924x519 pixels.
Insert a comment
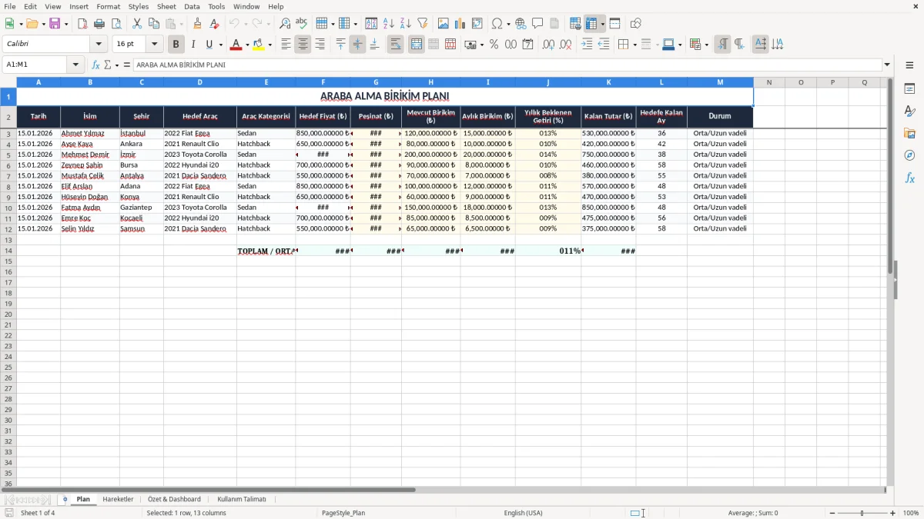tap(537, 24)
